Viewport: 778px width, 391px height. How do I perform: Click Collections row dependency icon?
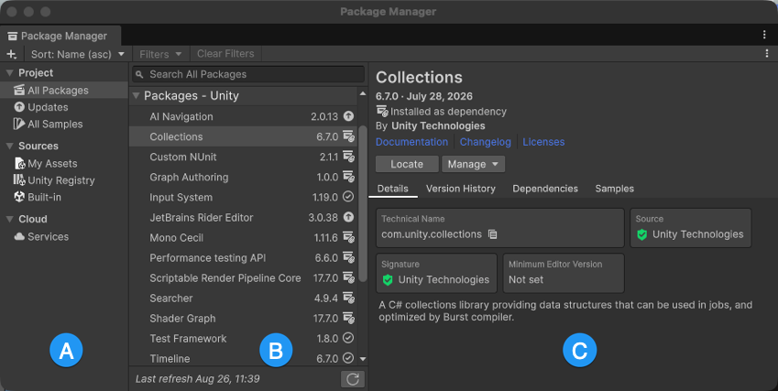(349, 136)
